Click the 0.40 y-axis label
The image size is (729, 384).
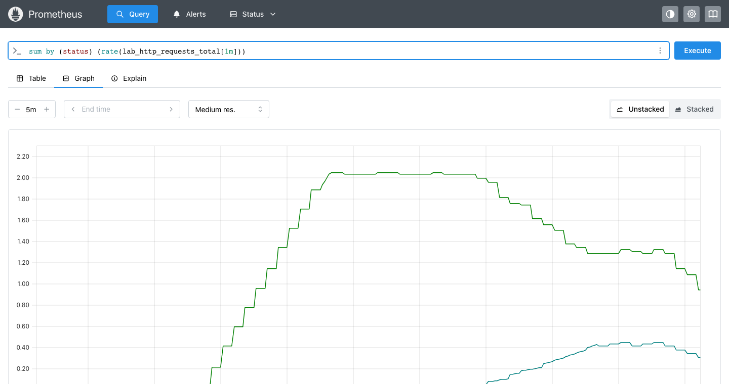coord(23,348)
